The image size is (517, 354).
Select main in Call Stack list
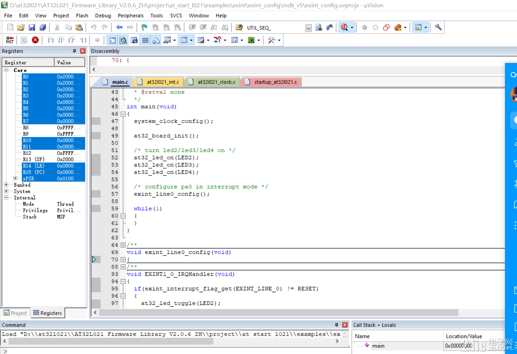pos(378,346)
